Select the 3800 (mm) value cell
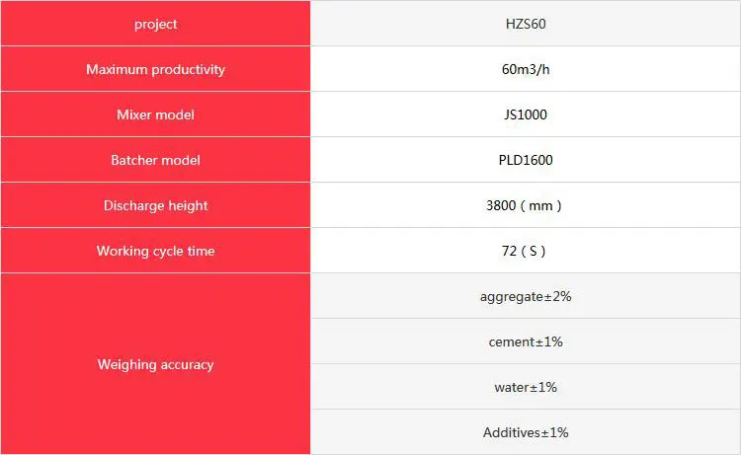The image size is (741, 455). coord(525,205)
